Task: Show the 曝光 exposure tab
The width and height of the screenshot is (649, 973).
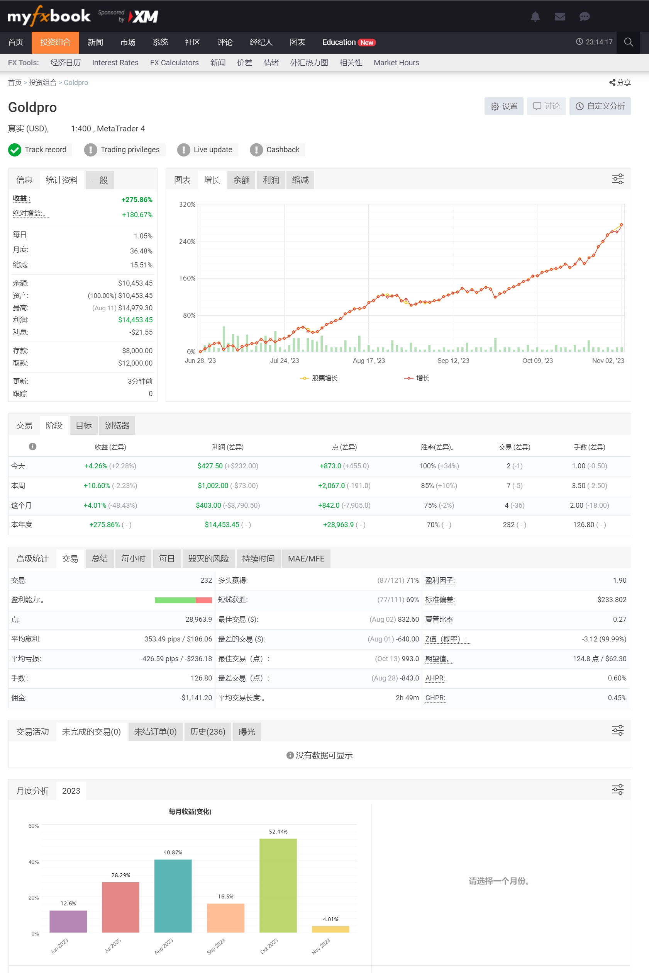Action: pos(247,731)
